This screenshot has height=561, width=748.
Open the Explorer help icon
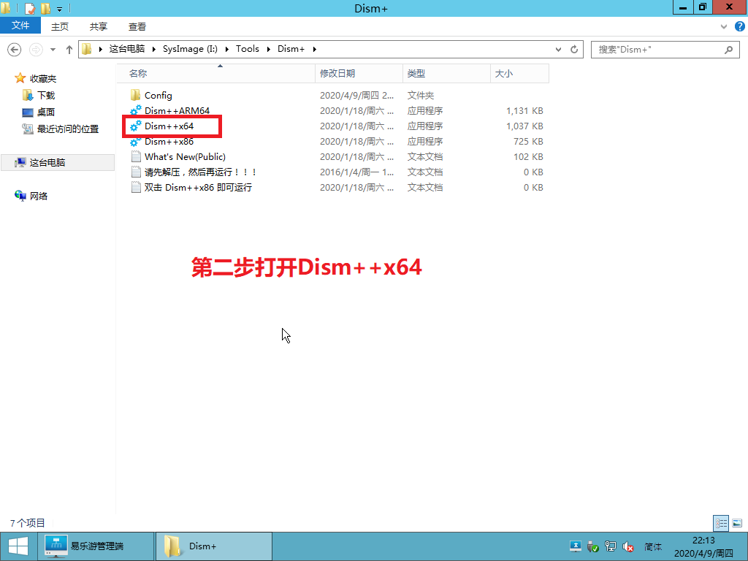pyautogui.click(x=740, y=27)
